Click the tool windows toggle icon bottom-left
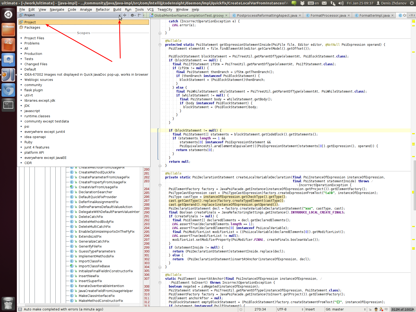The height and width of the screenshot is (312, 416). 20,309
